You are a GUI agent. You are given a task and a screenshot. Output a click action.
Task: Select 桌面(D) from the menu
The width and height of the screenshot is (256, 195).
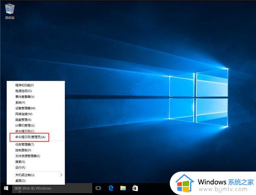35,180
